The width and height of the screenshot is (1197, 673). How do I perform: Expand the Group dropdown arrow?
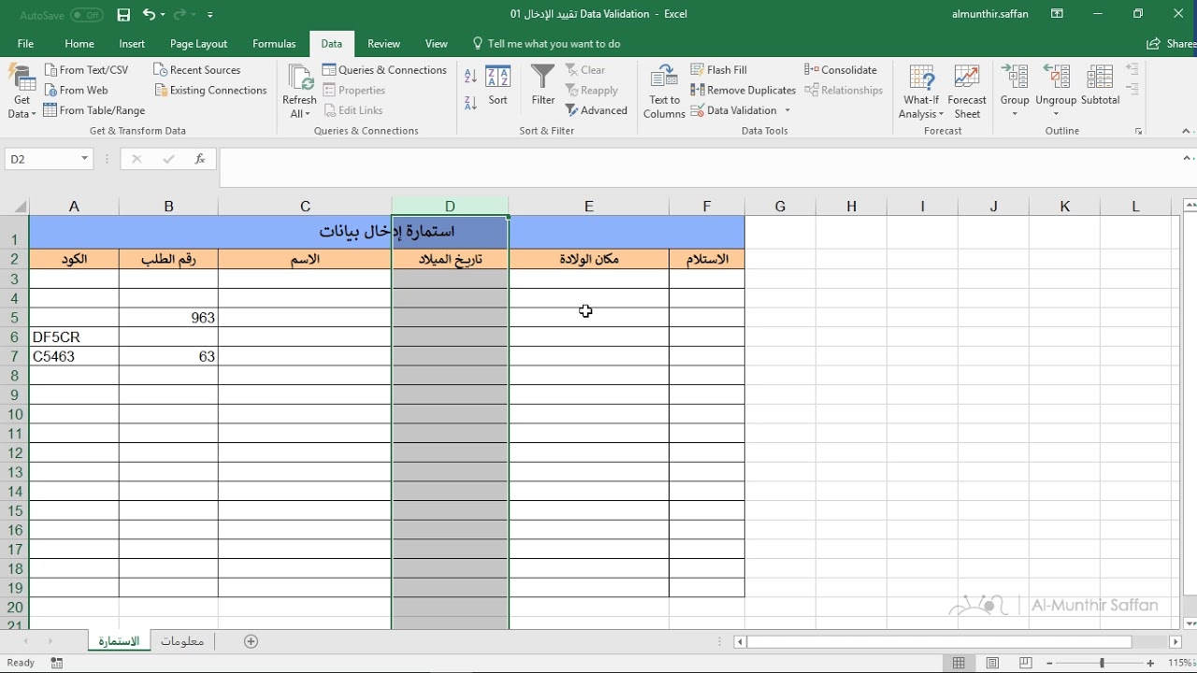pos(1015,115)
